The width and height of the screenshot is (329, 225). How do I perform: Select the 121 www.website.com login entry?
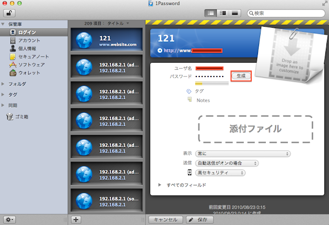click(106, 40)
